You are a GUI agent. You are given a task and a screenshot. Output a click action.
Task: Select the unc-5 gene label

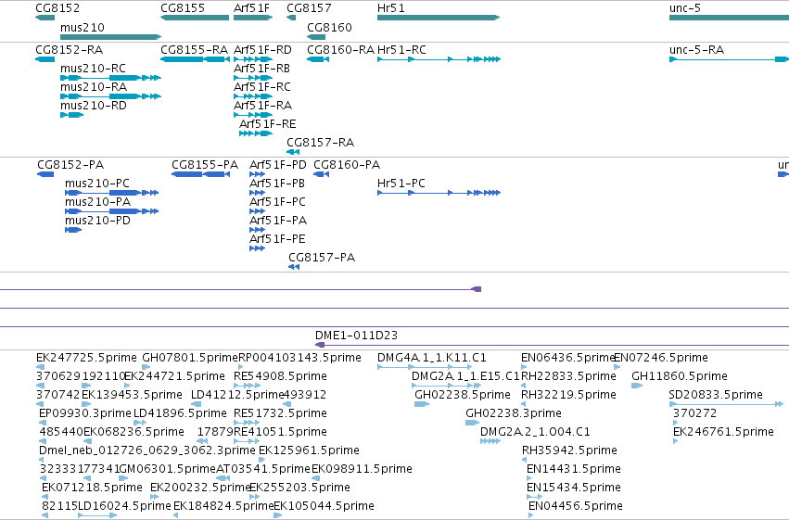(685, 8)
